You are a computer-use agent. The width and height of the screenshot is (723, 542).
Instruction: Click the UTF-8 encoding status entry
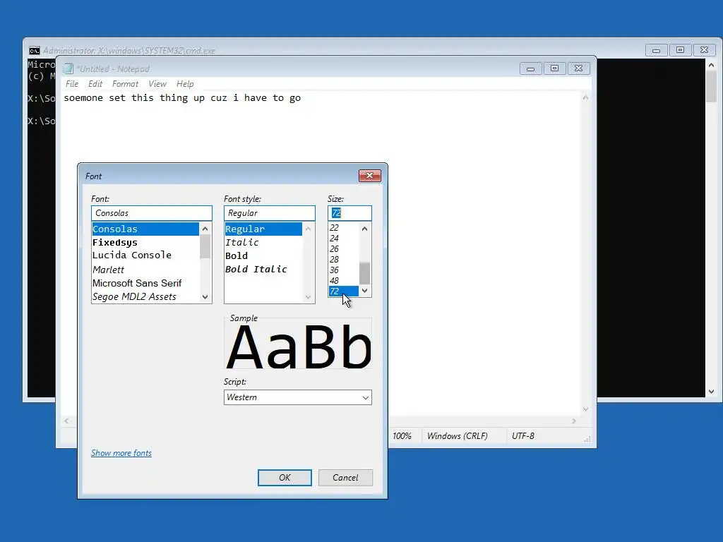(x=523, y=436)
